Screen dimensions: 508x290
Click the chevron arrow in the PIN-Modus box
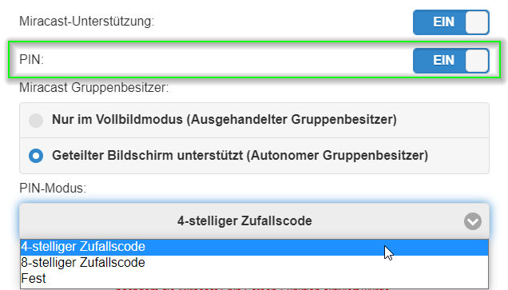click(473, 221)
